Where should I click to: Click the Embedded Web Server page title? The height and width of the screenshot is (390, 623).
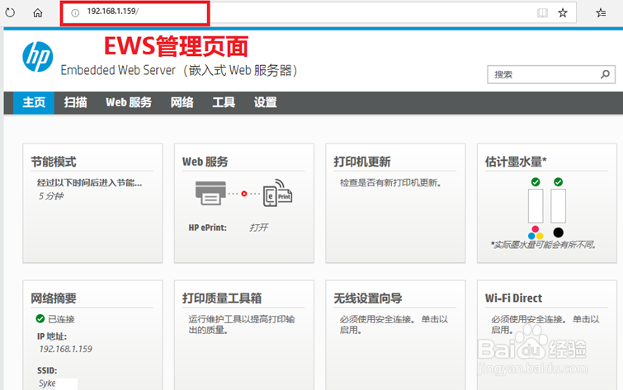[179, 70]
